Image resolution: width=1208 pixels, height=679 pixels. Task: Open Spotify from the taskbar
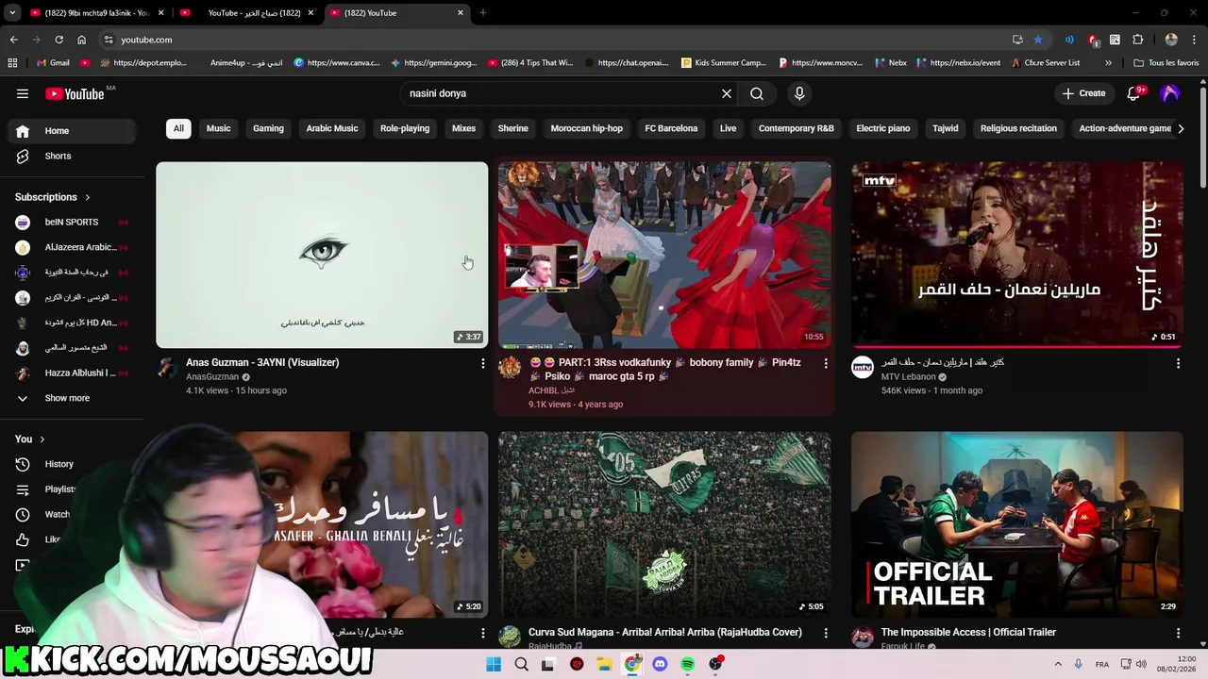point(687,664)
